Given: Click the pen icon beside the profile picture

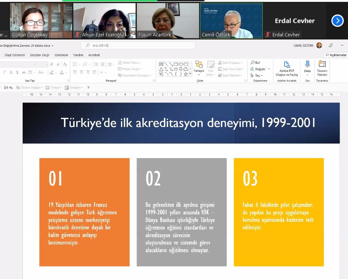Looking at the screenshot, I should [x=331, y=45].
